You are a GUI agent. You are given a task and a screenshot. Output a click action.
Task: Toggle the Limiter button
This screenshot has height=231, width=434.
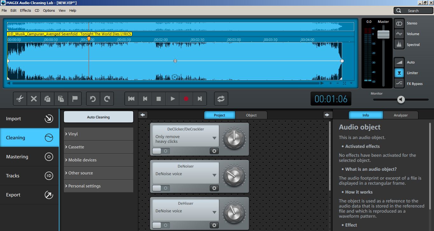(399, 73)
